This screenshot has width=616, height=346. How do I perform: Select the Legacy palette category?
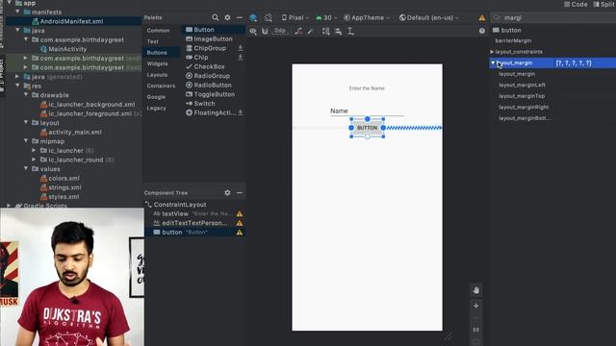[156, 108]
